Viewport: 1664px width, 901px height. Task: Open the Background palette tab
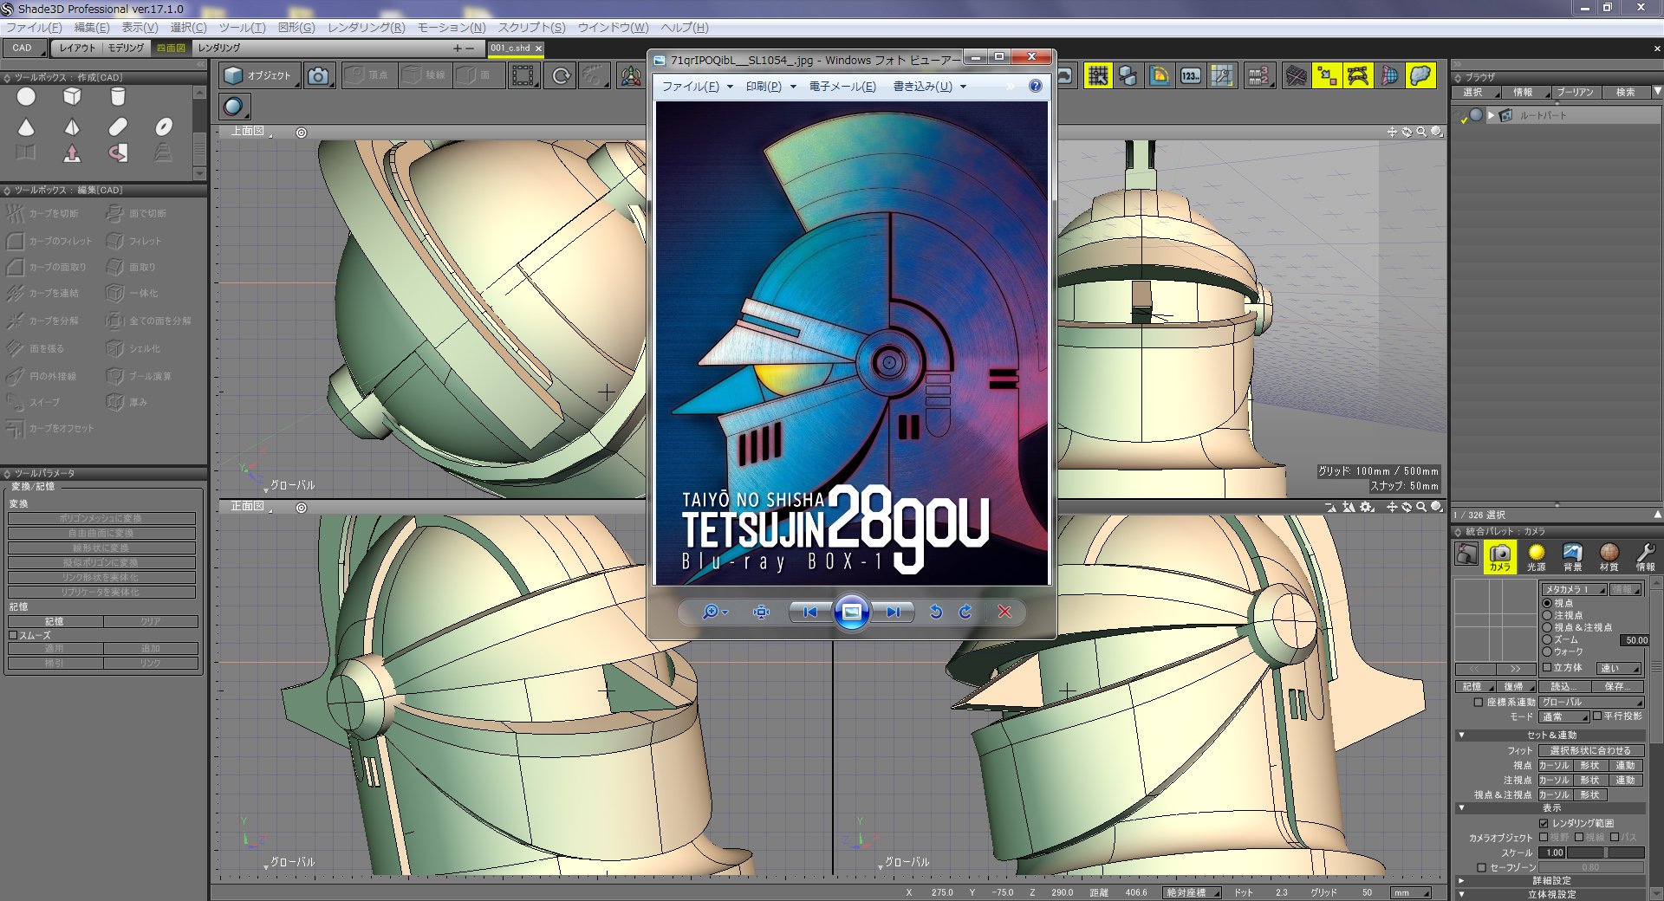click(x=1572, y=556)
